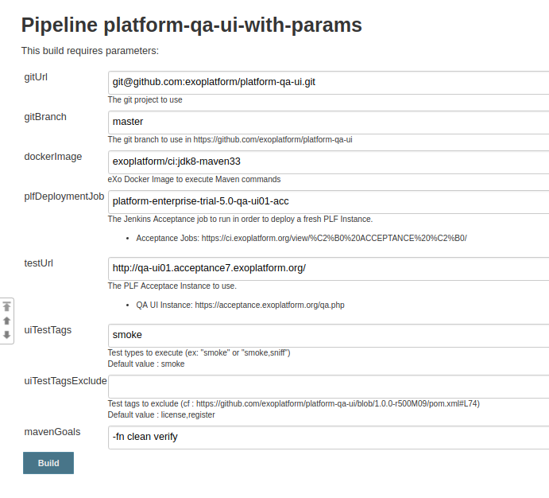
Task: Click the uiTestTags field containing smoke
Action: click(328, 335)
